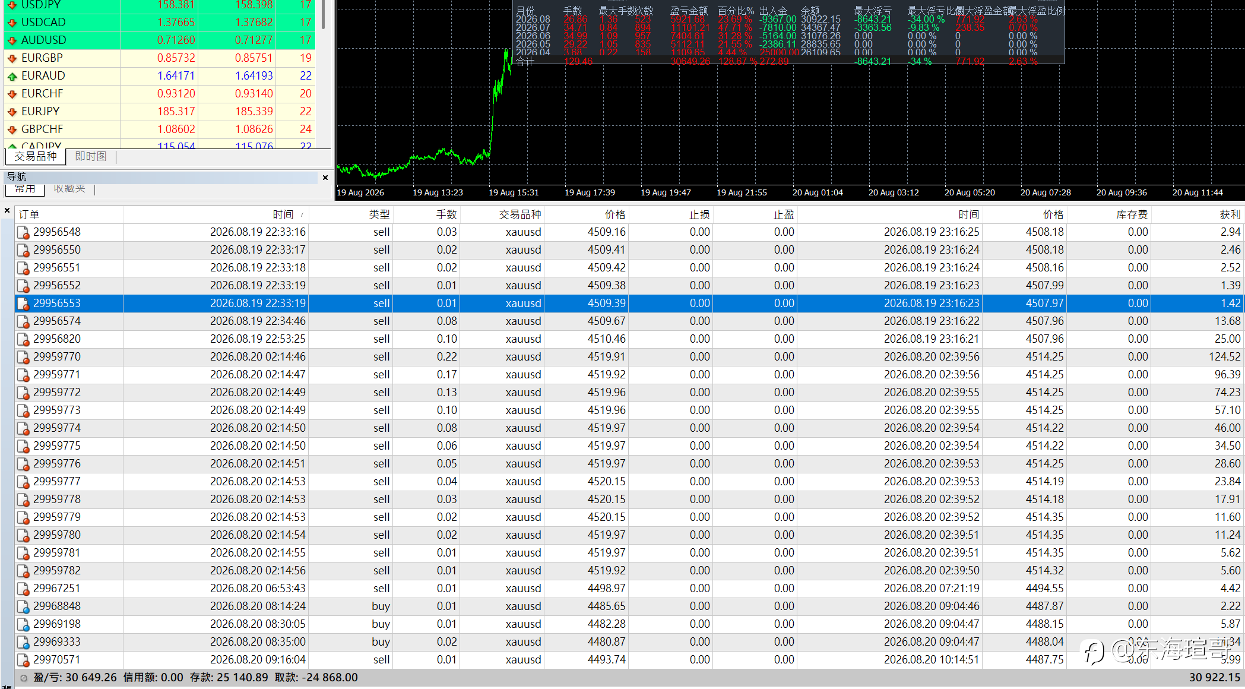
Task: Click the buy order icon for 29968848
Action: [x=23, y=606]
